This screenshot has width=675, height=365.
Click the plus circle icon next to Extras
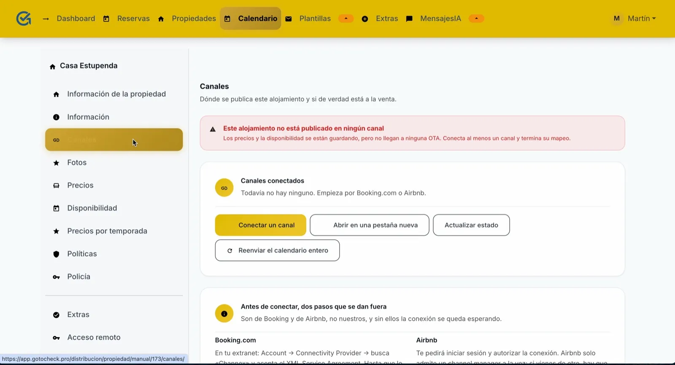(x=365, y=19)
